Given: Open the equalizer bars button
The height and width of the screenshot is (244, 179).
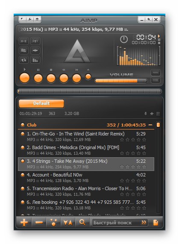Looking at the screenshot, I should coord(35,60).
